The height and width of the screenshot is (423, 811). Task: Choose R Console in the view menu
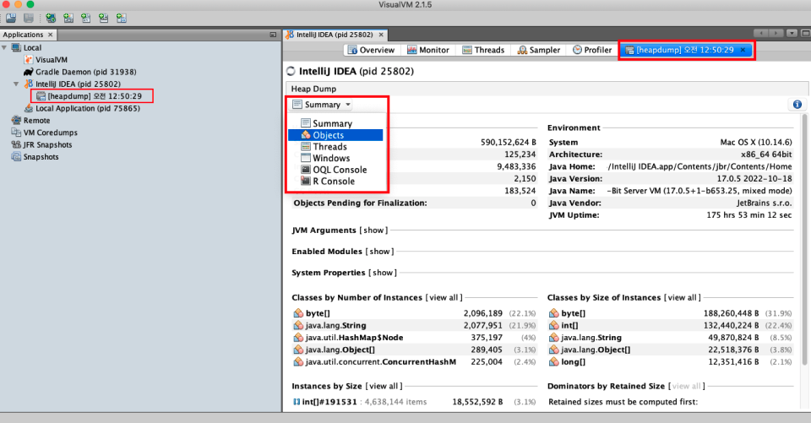tap(335, 182)
